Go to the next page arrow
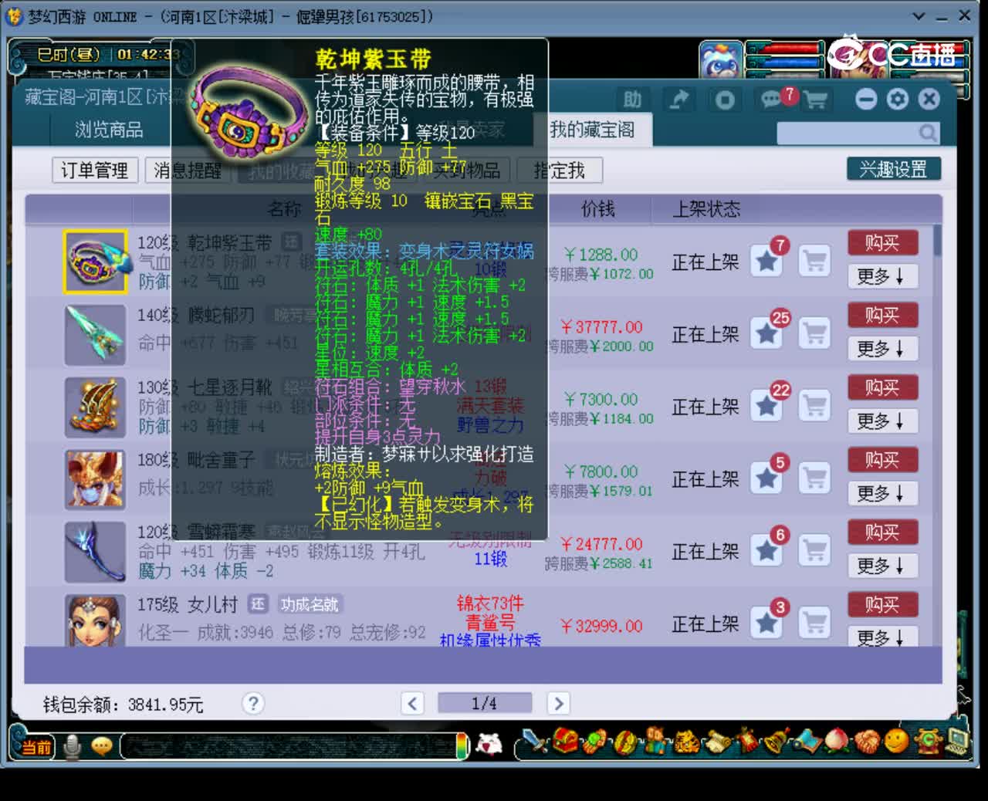Viewport: 988px width, 801px height. tap(558, 703)
